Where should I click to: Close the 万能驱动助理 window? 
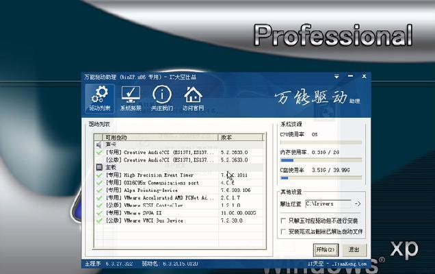point(364,76)
